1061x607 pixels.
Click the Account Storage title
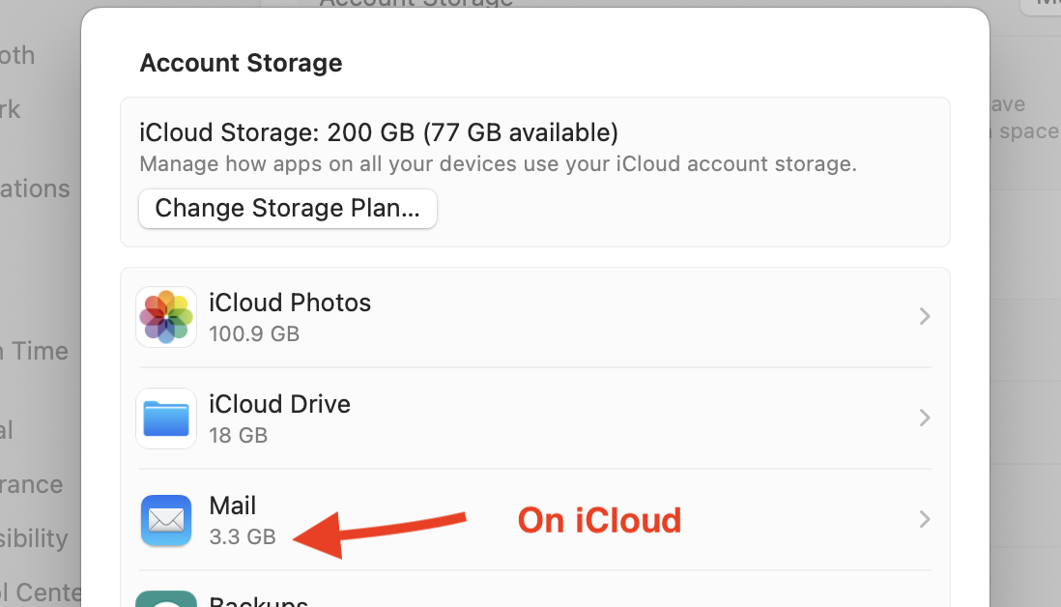click(x=241, y=64)
